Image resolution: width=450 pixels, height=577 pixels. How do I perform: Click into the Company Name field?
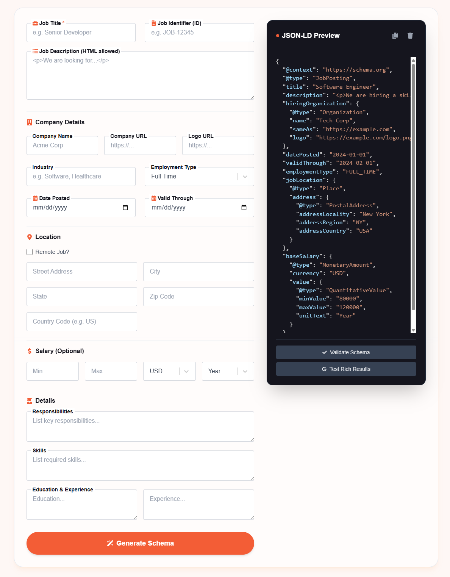[62, 145]
